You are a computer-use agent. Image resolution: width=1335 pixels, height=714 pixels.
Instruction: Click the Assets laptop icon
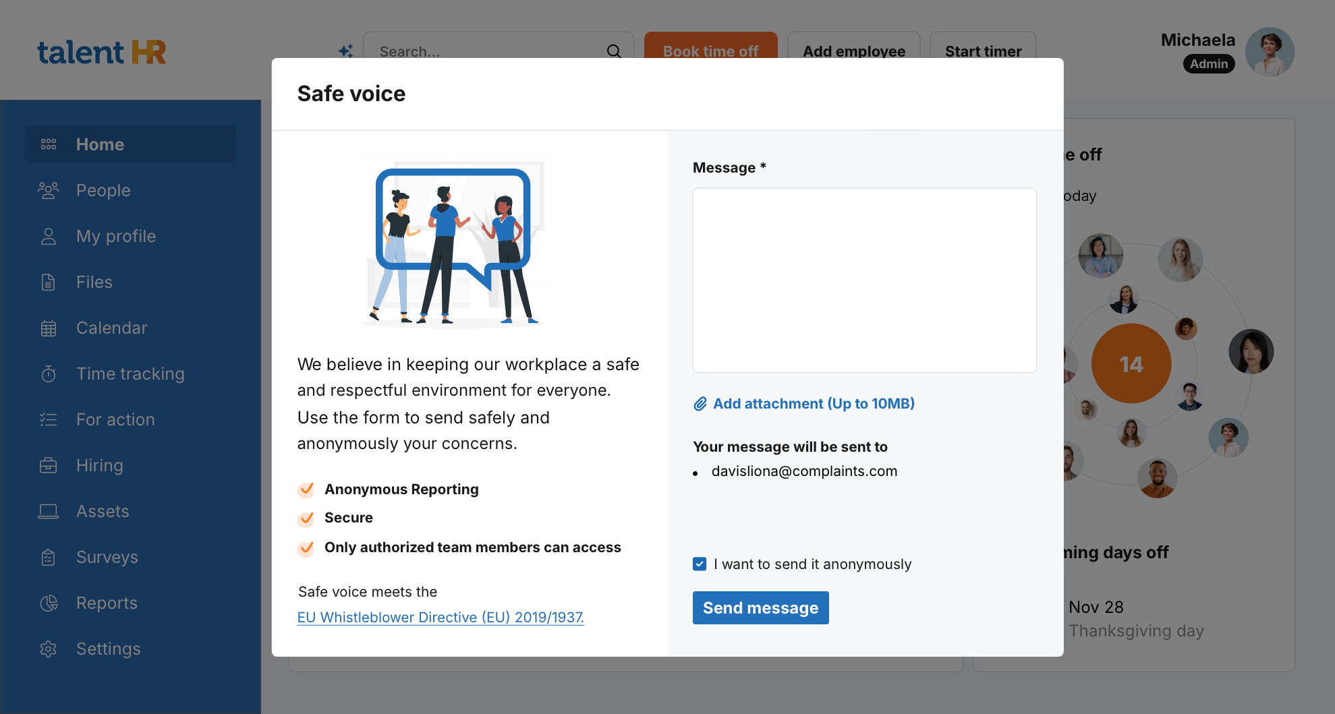(x=49, y=511)
